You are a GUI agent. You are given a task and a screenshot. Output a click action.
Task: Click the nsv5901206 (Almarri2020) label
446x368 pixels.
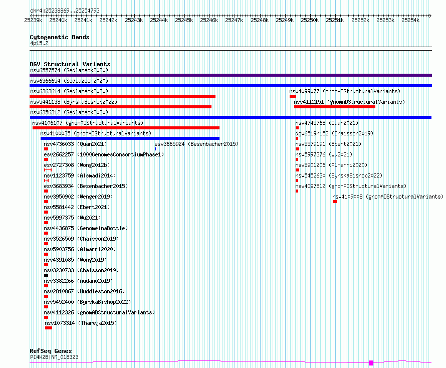click(331, 165)
